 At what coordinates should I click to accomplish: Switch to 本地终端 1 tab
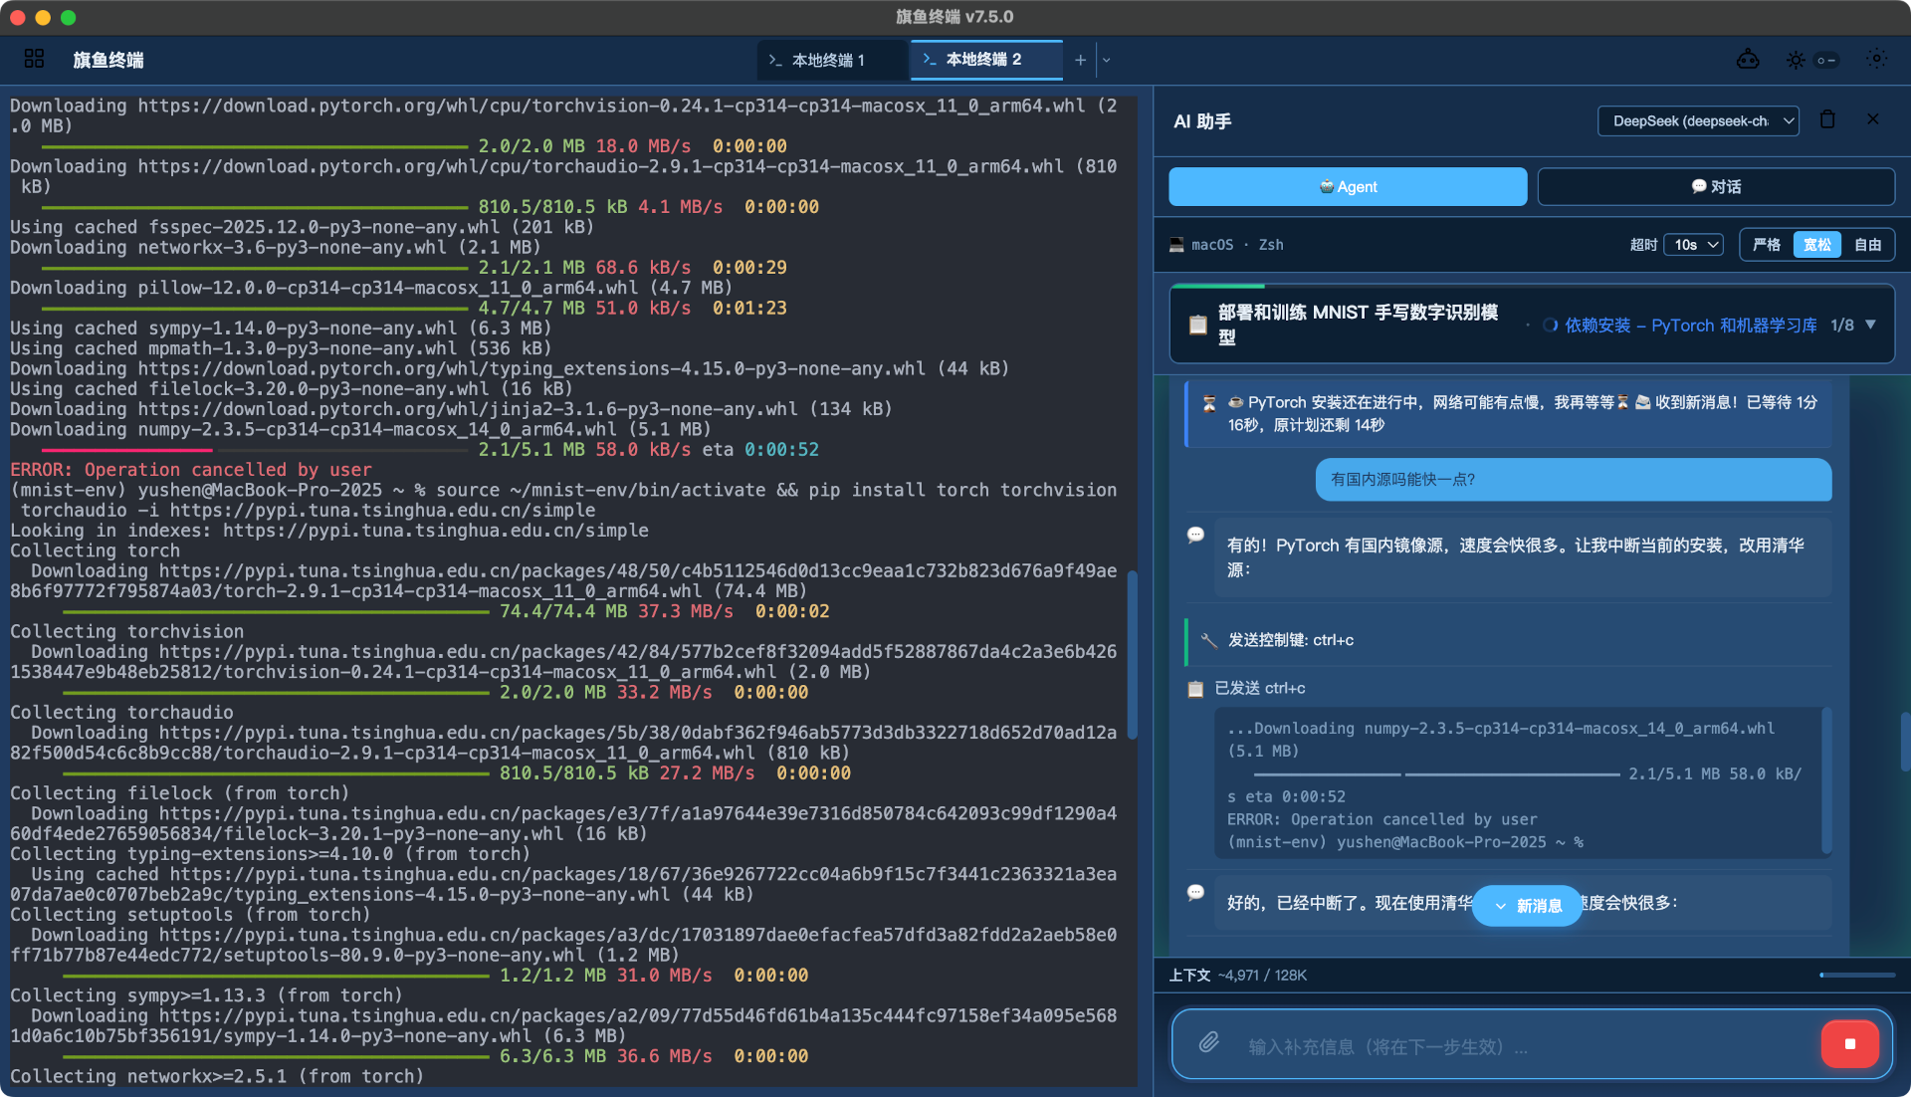[x=828, y=60]
